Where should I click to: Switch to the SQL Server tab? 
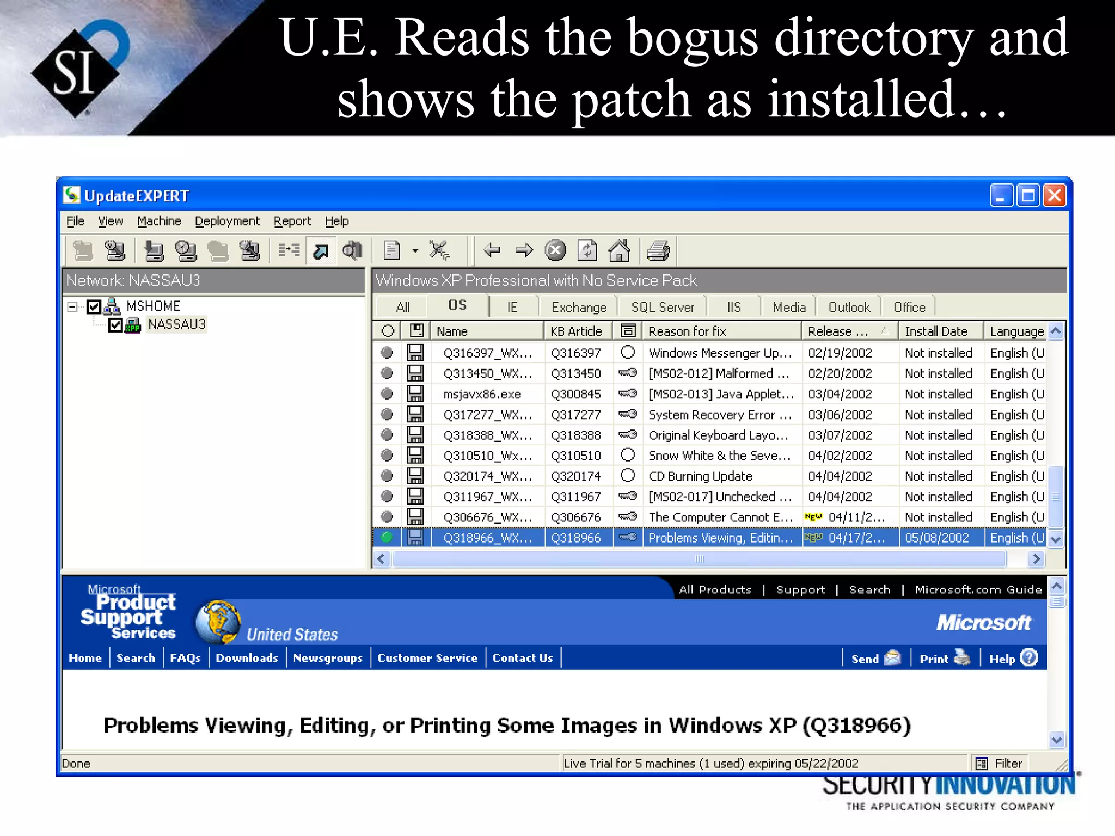pyautogui.click(x=663, y=308)
